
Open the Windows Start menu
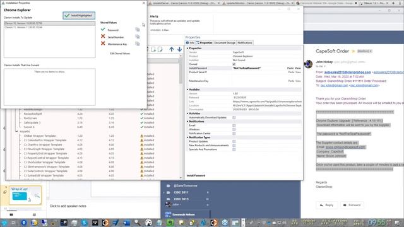tap(4, 223)
